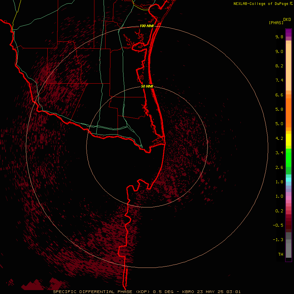Click the 3.4 value on the color scale
The image size is (294, 294).
pos(279,153)
